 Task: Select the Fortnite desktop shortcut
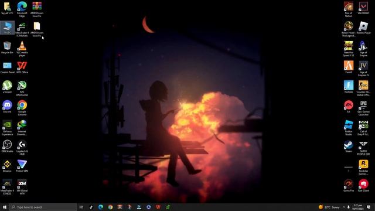(349, 87)
